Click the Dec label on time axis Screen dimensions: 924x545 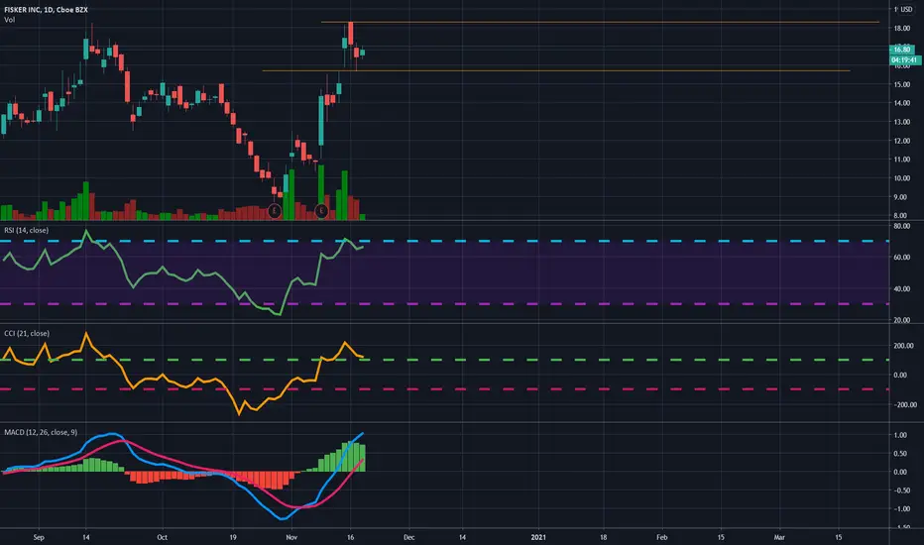click(x=409, y=537)
